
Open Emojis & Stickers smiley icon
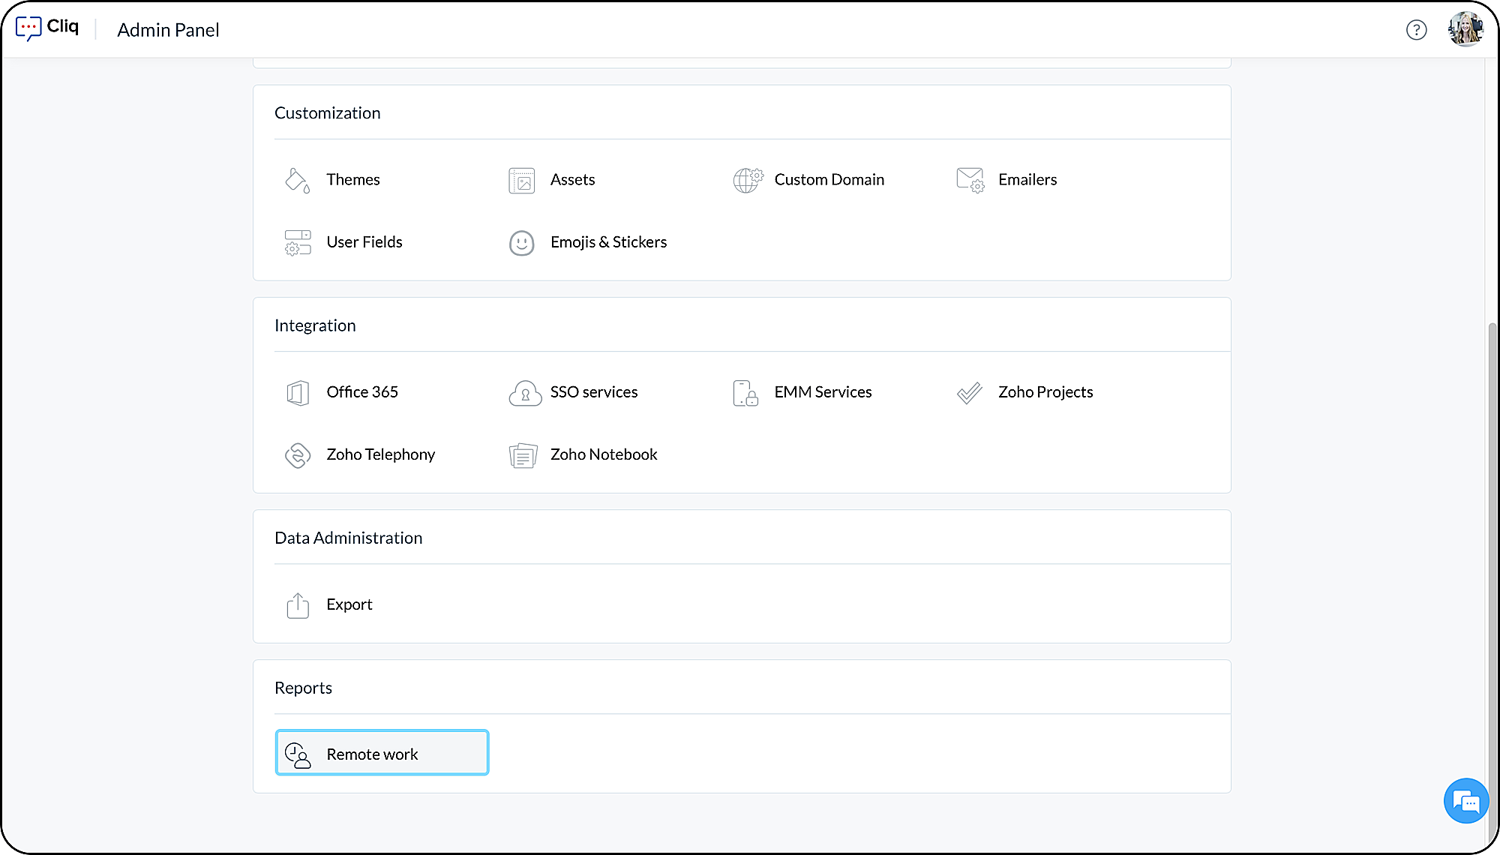pos(521,242)
